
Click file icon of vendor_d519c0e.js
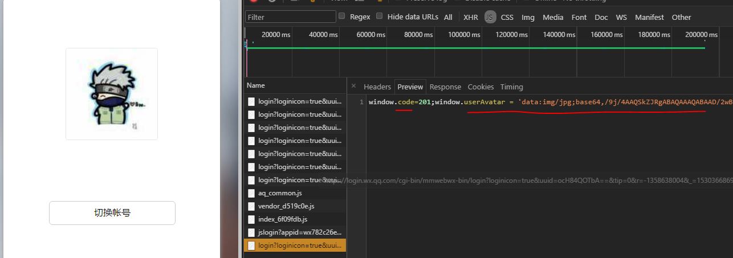(x=251, y=206)
